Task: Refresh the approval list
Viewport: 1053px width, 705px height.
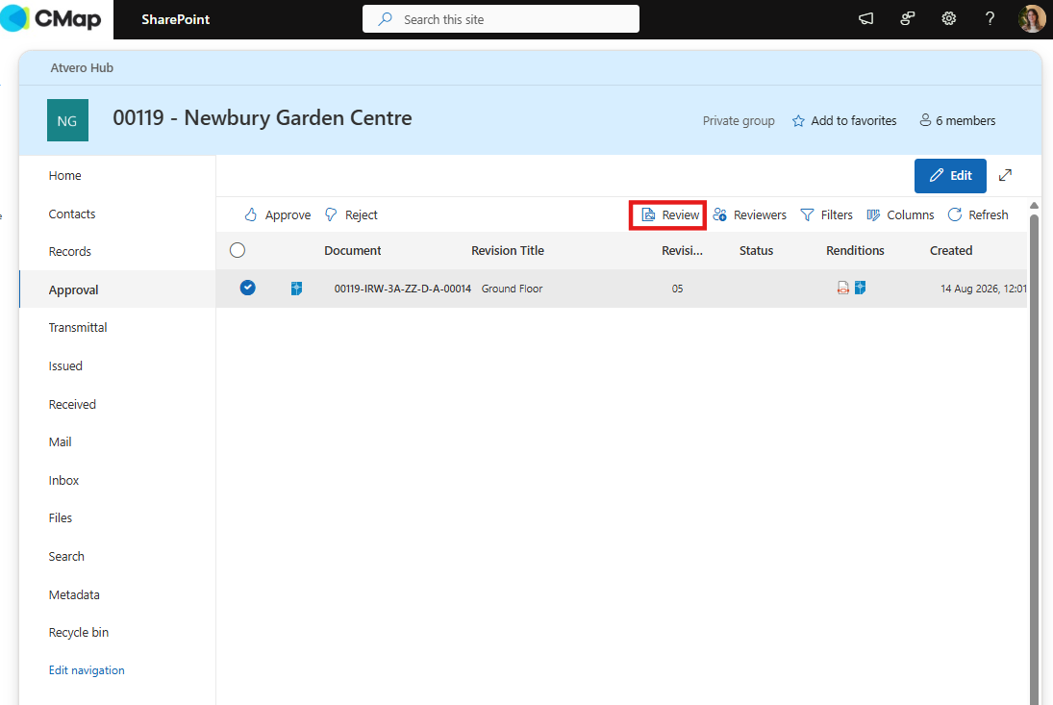Action: pos(978,214)
